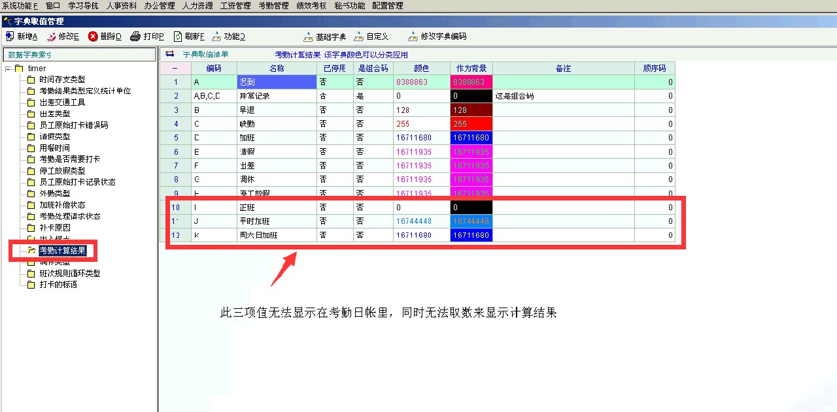
Task: Click the 修改字典编码 toolbar icon
Action: (x=413, y=37)
